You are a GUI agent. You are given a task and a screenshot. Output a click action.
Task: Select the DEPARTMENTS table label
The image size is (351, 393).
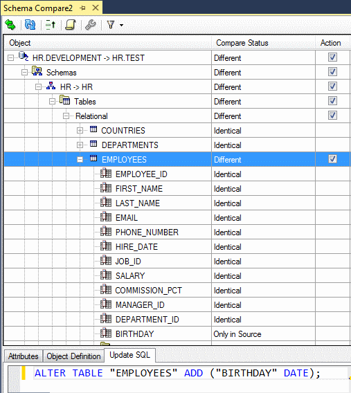click(130, 145)
